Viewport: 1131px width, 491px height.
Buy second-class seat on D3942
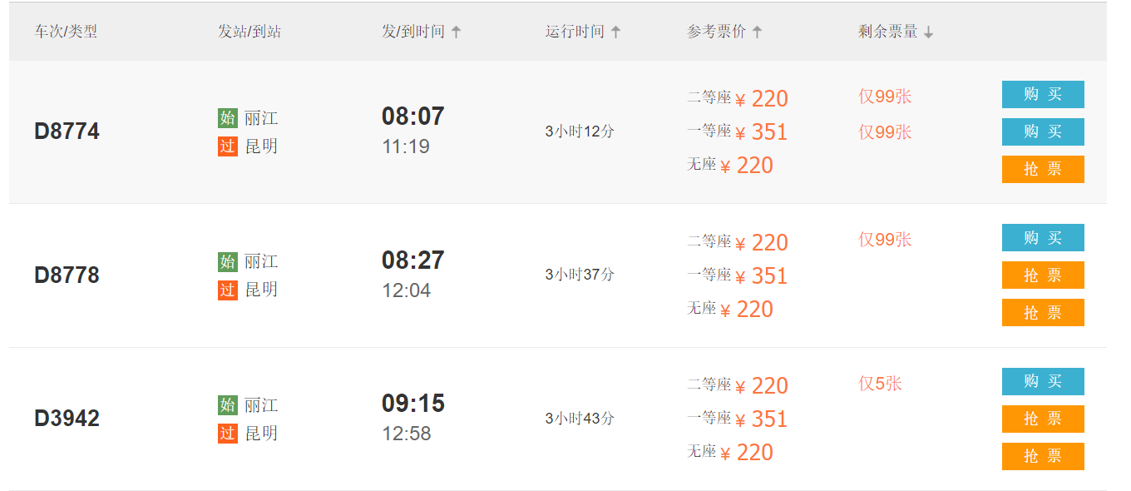click(1043, 381)
